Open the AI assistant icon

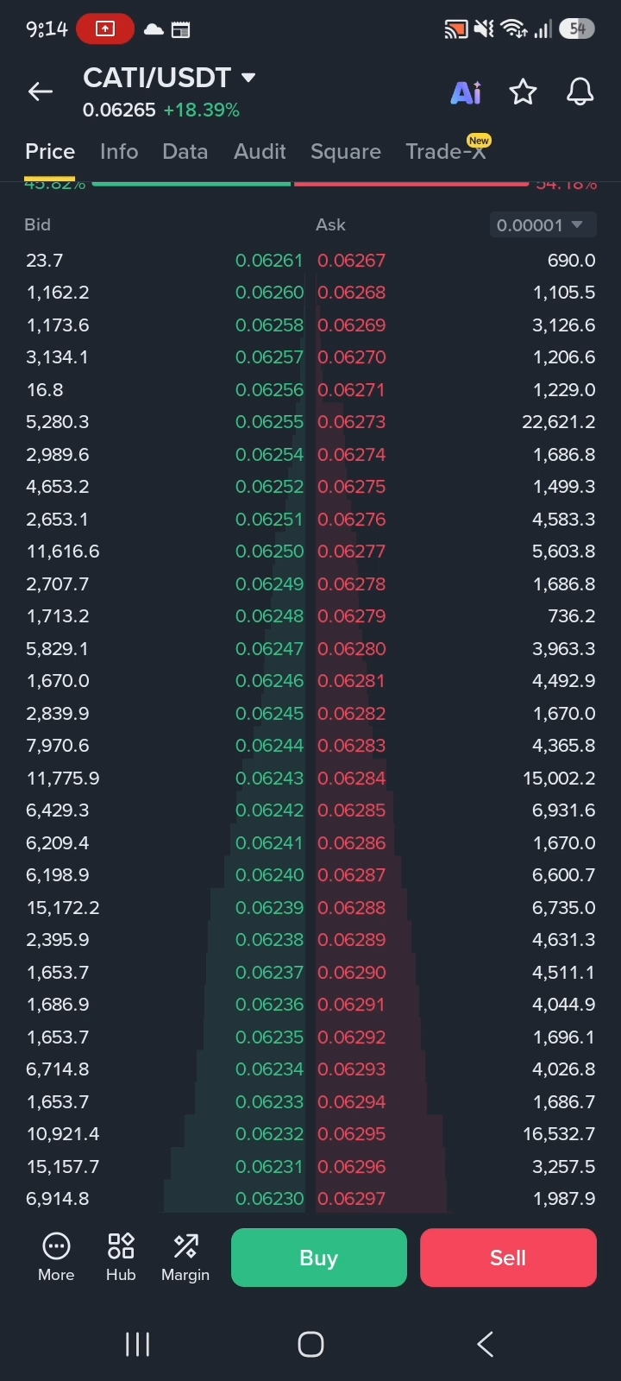click(x=466, y=92)
